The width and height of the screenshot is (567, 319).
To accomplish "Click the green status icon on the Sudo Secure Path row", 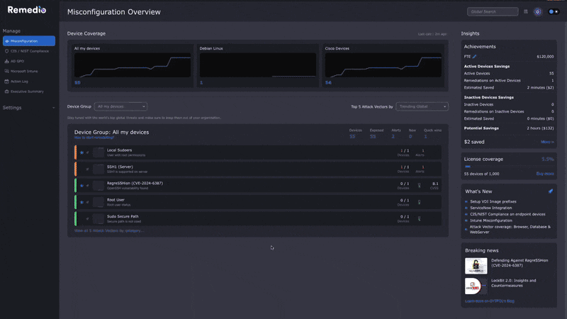I will tap(419, 219).
